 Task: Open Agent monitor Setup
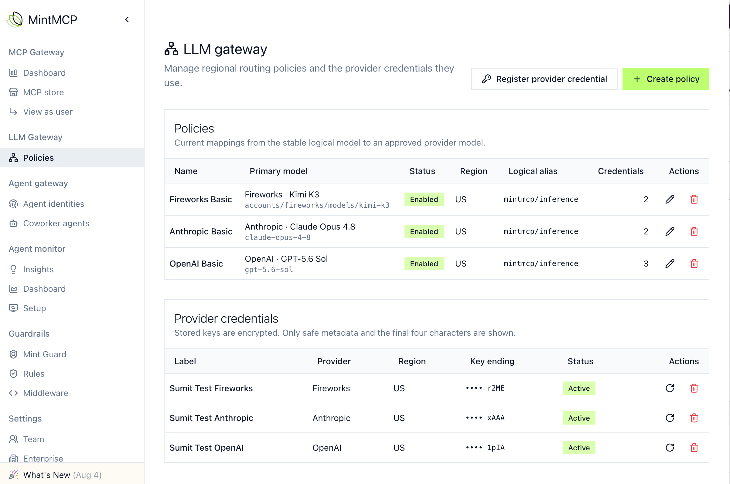(x=34, y=308)
